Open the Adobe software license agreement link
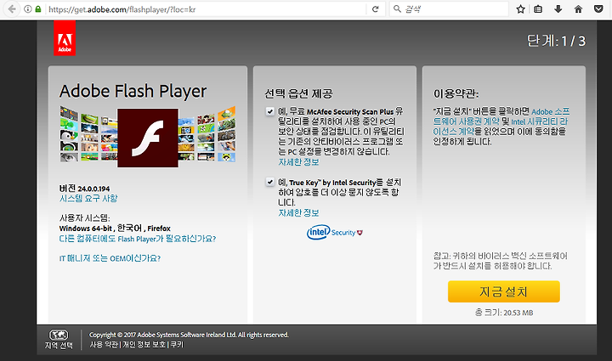This screenshot has width=612, height=361. [x=501, y=116]
